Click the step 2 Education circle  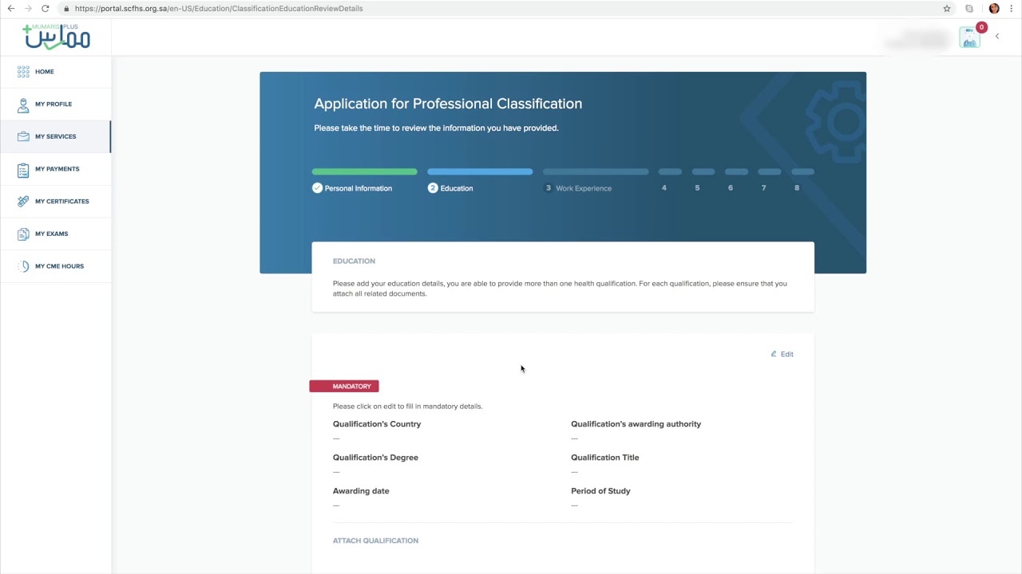tap(433, 188)
